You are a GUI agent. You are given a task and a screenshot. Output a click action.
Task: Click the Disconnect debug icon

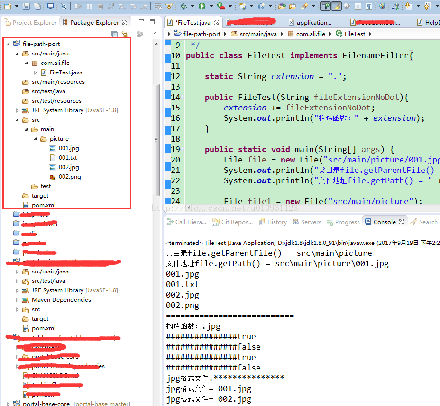[x=111, y=6]
